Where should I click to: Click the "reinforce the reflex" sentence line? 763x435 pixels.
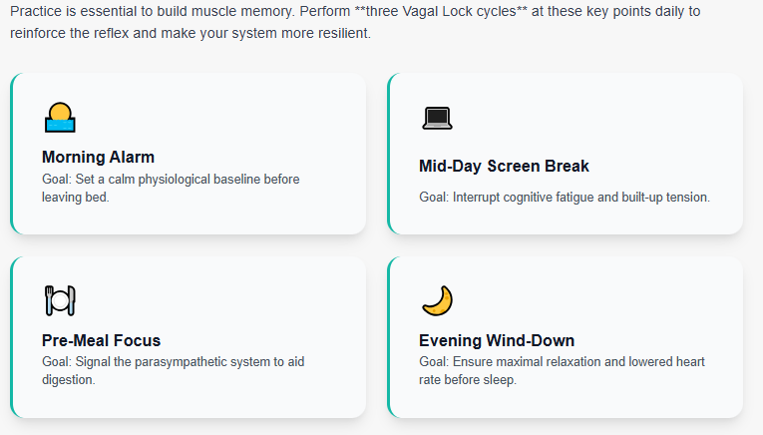pos(190,33)
